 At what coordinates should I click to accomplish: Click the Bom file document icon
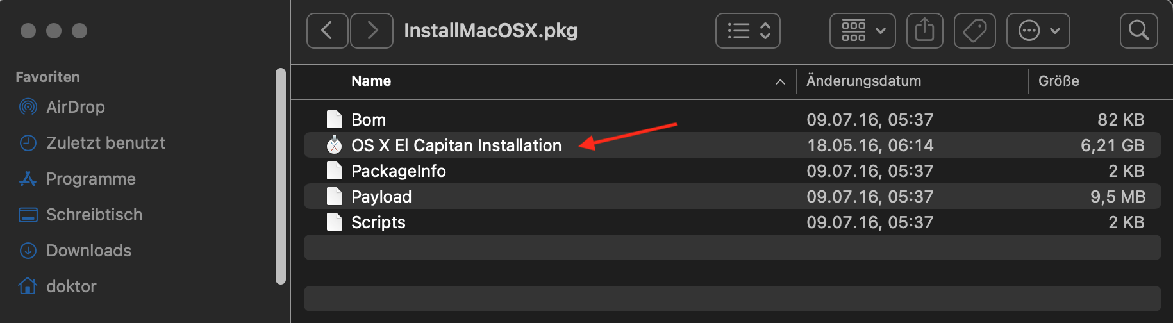point(334,120)
